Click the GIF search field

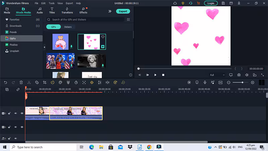(x=85, y=19)
